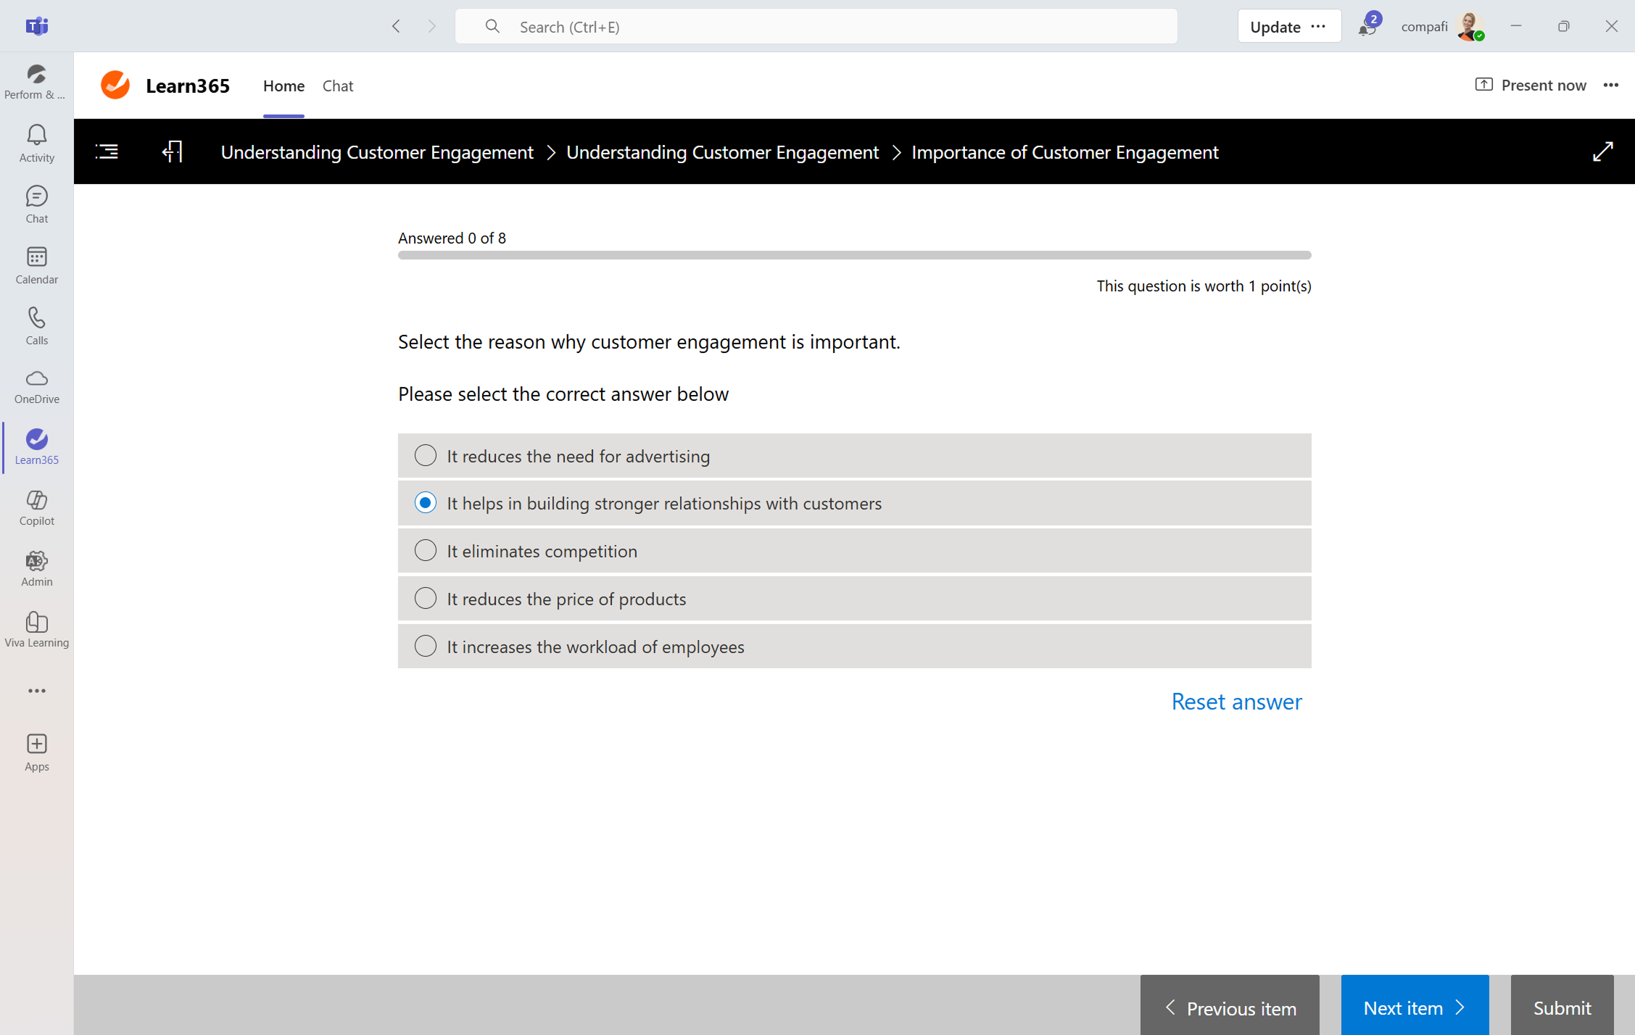Screen dimensions: 1635x1035
Task: Open second 'Understanding Customer Engagement' breadcrumb
Action: click(722, 152)
